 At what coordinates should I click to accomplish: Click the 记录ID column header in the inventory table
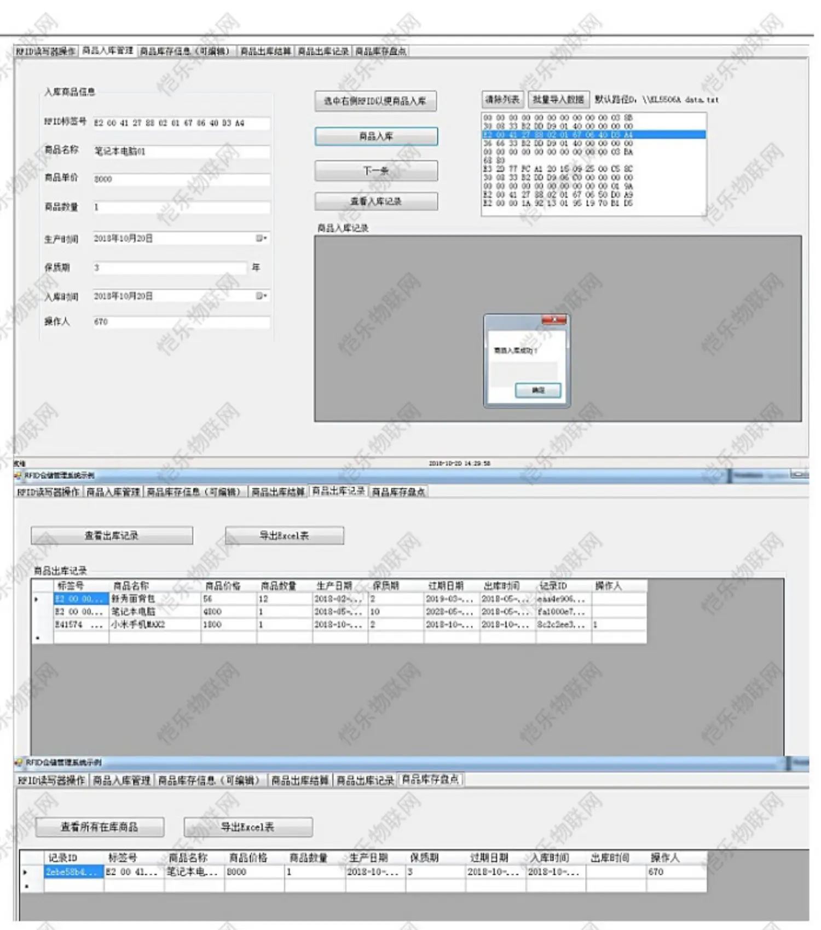pyautogui.click(x=74, y=858)
